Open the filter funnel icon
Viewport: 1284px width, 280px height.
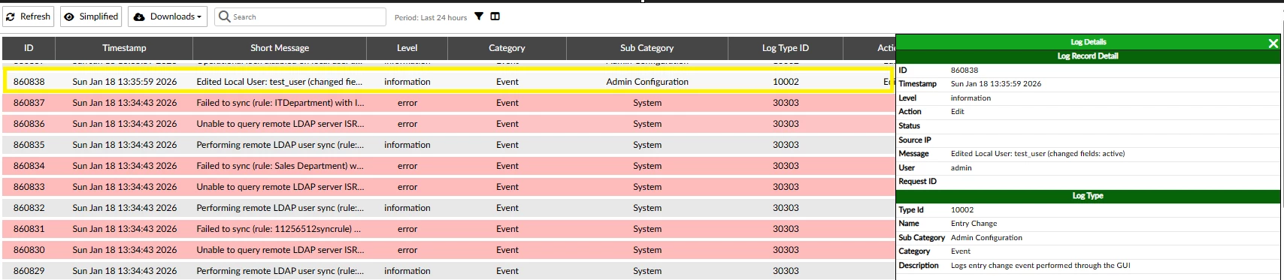pyautogui.click(x=479, y=17)
